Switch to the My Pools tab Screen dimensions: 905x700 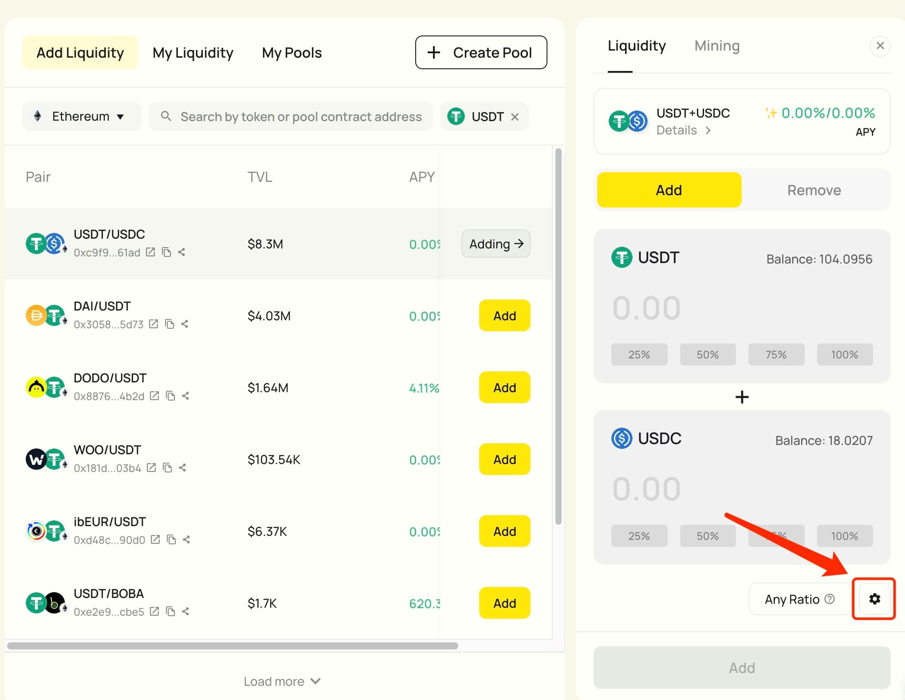[x=291, y=52]
